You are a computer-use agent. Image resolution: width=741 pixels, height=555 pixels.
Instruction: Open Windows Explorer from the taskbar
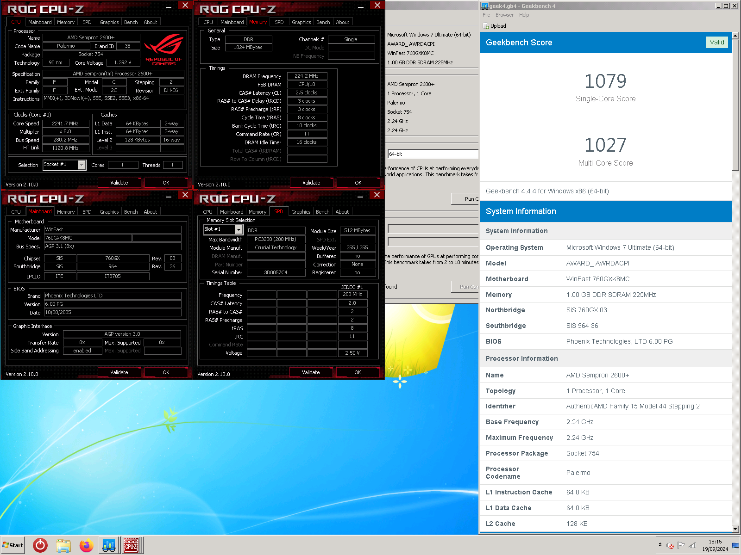[63, 545]
